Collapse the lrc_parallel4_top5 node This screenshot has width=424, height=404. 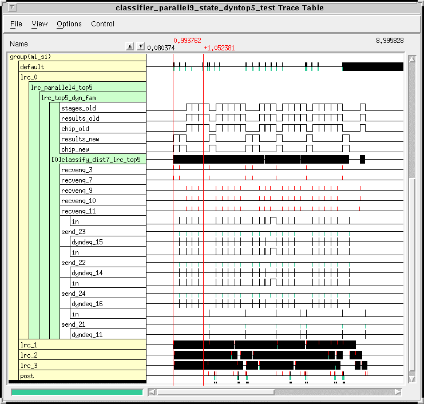61,88
